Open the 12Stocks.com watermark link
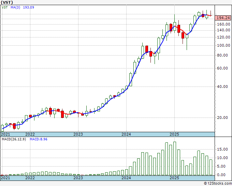 [x=217, y=184]
